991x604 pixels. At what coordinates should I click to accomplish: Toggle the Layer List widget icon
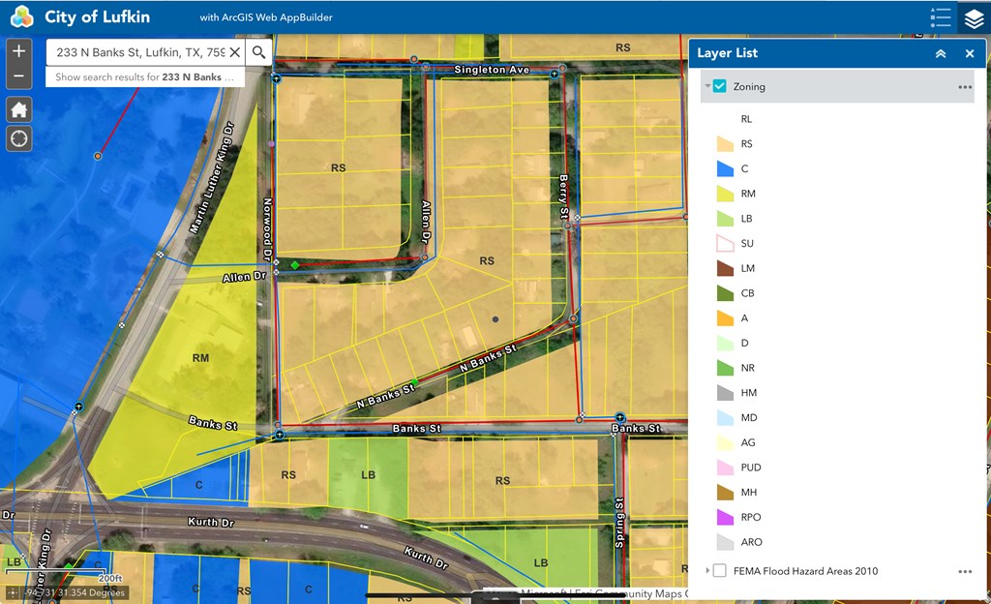[973, 17]
